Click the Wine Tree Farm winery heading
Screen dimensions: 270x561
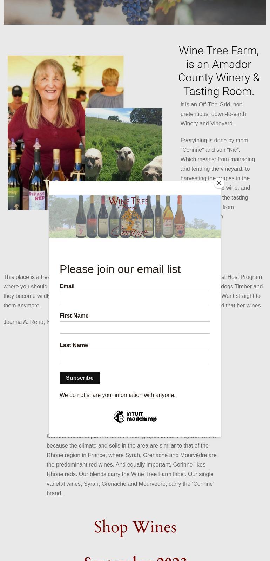click(219, 71)
